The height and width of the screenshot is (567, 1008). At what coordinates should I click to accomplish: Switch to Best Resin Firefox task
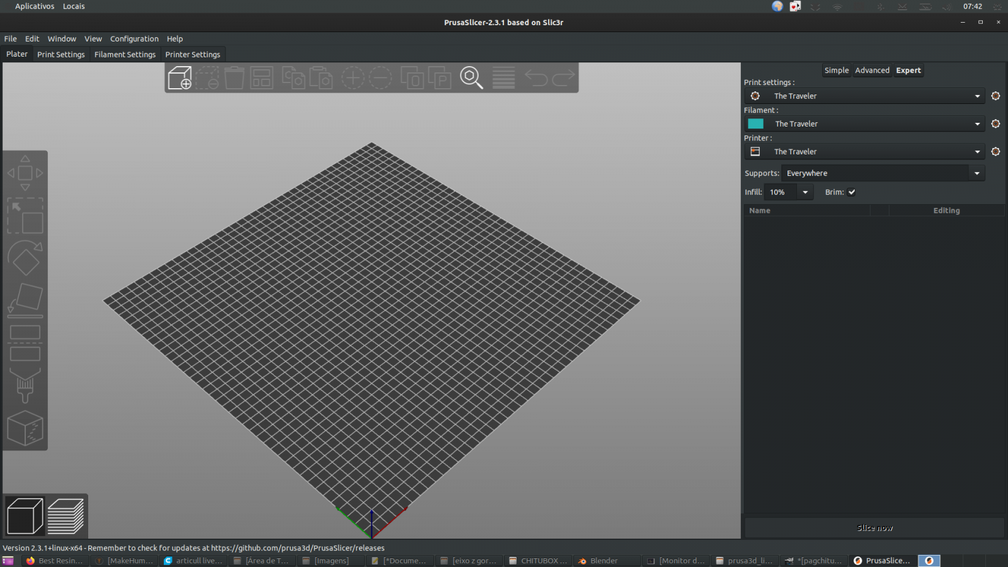click(55, 561)
